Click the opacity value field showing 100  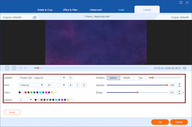coord(173,85)
